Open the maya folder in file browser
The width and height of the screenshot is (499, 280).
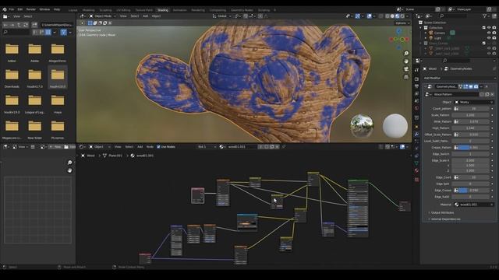58,104
